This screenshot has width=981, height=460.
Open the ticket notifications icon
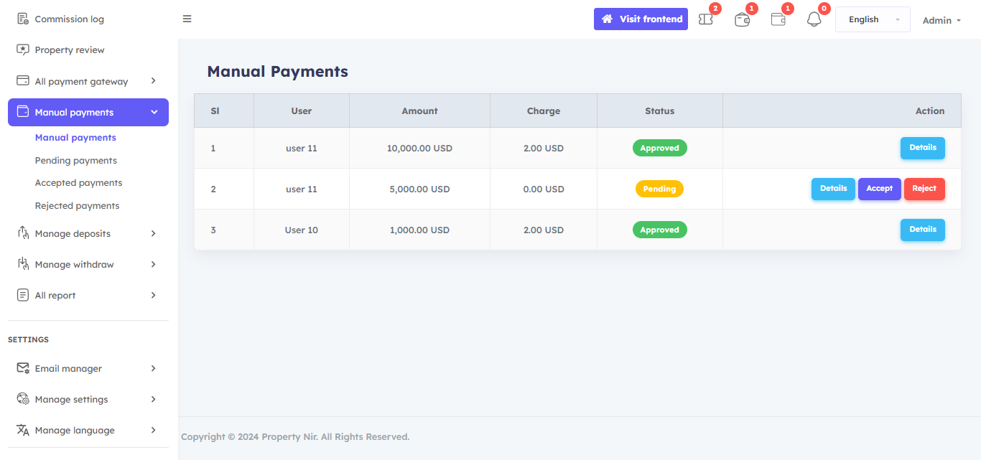(706, 20)
